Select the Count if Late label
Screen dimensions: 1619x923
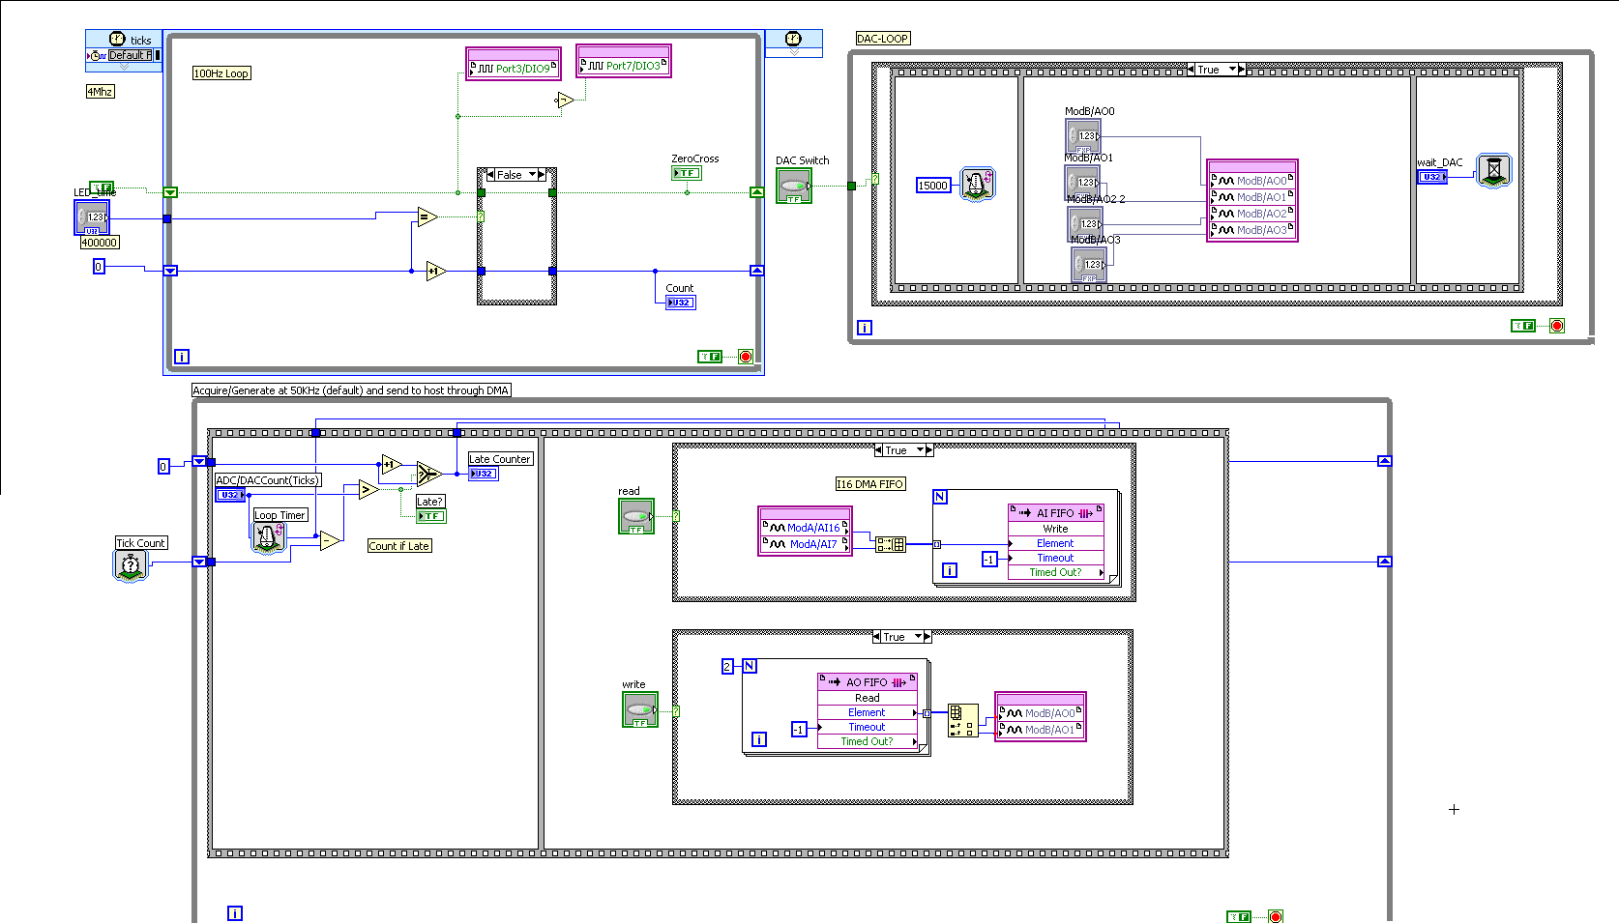click(399, 546)
